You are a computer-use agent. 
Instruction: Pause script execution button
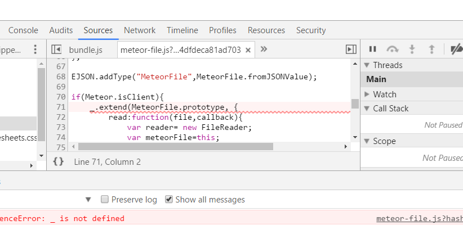pos(373,49)
